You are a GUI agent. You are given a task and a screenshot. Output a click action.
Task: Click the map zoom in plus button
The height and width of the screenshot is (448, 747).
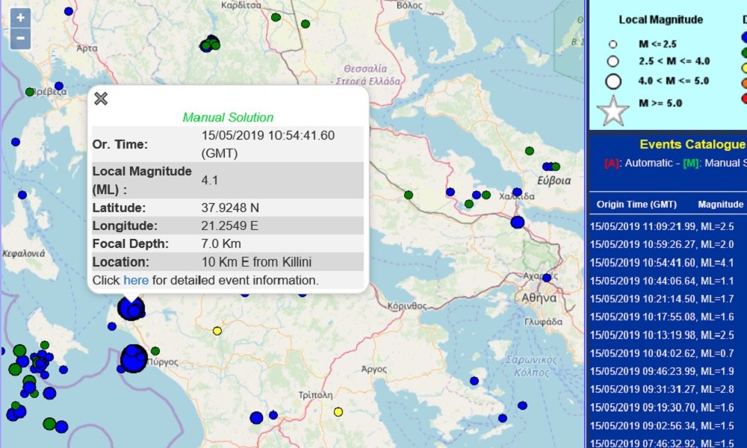coord(20,17)
